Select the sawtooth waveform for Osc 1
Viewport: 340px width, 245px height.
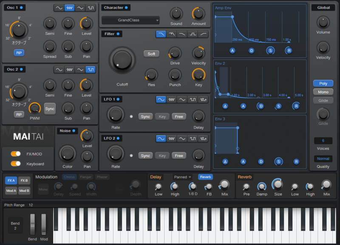[x=70, y=8]
